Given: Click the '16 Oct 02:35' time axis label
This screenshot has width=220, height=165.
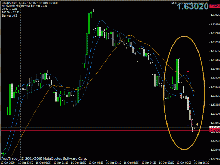Looking at the screenshot, I should [96, 163].
